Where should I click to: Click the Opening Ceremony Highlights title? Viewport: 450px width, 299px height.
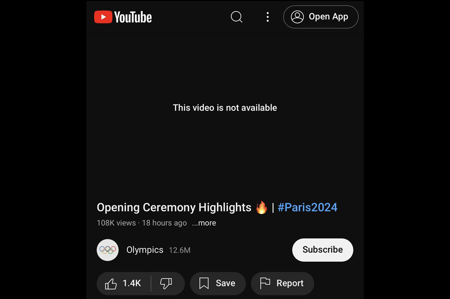tap(174, 208)
